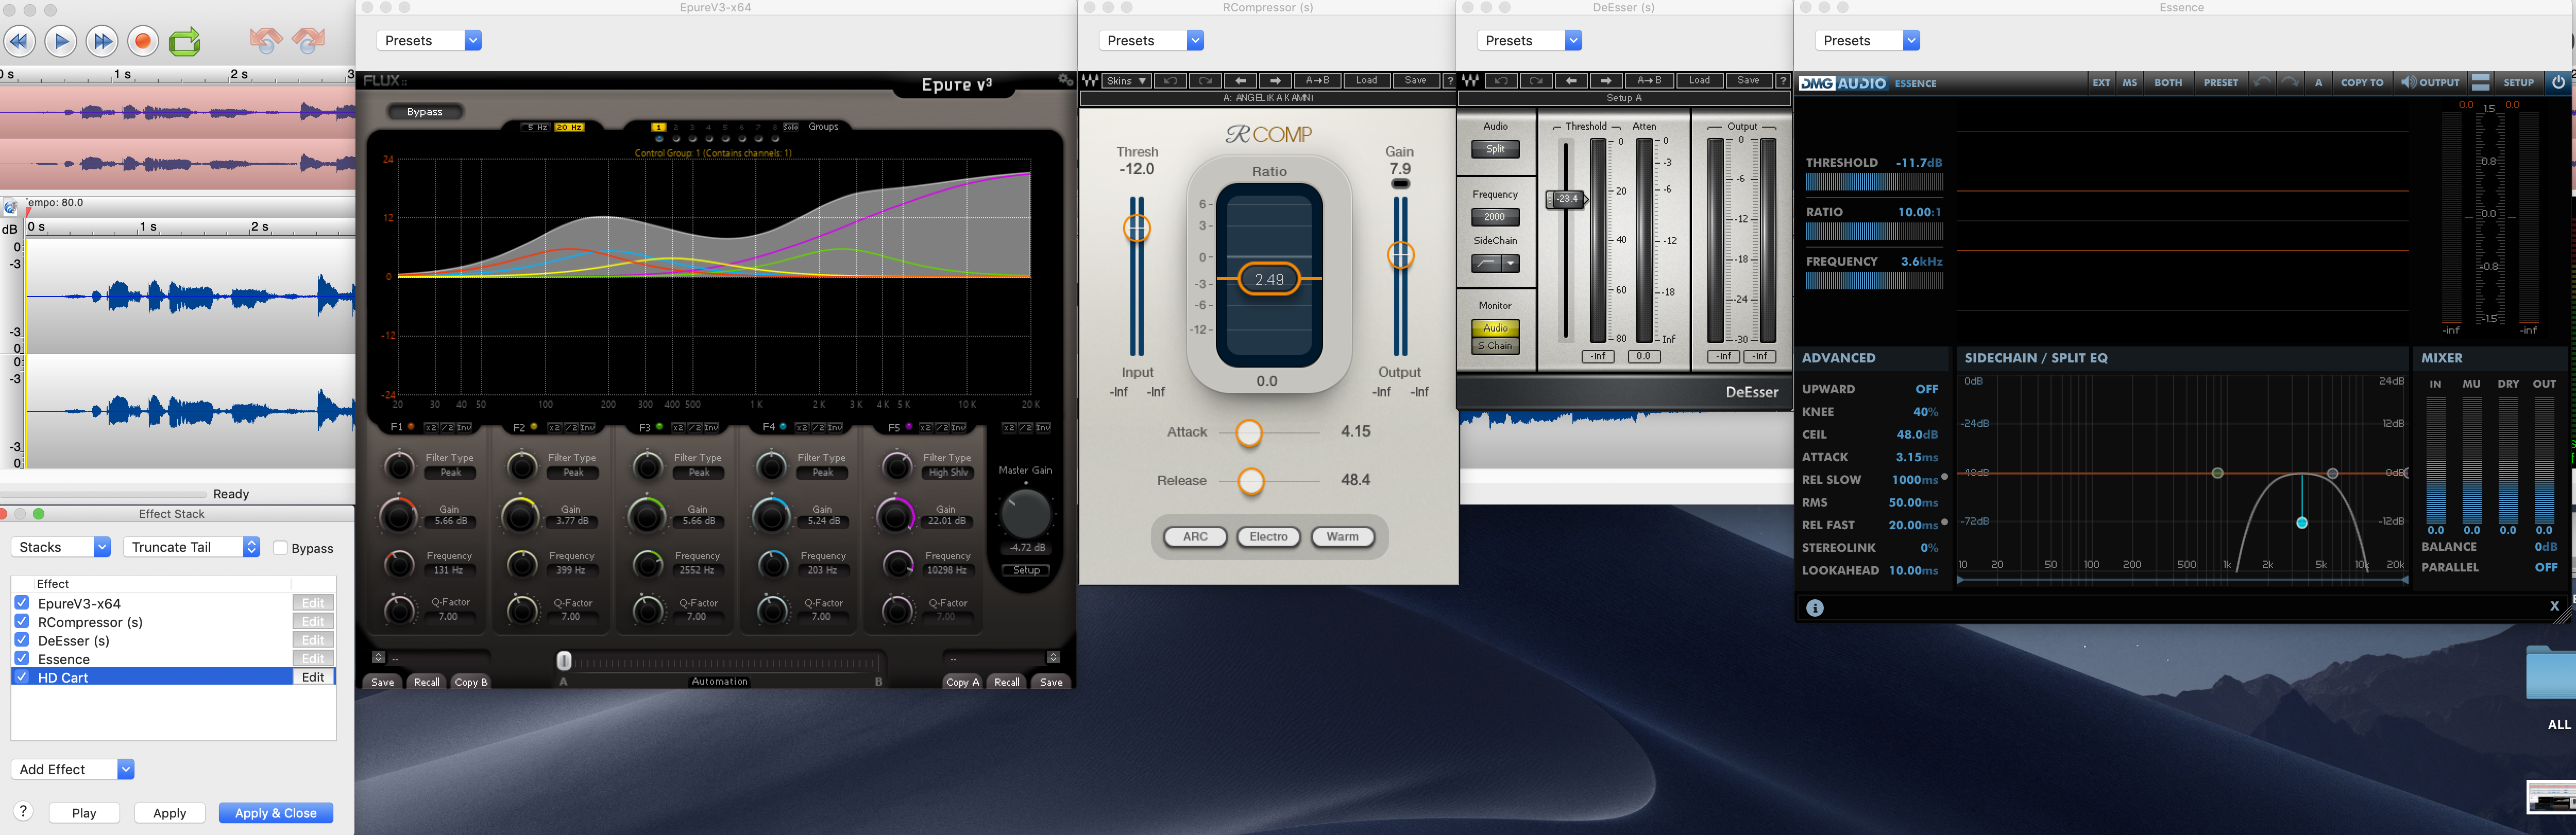Screen dimensions: 2576x835
Task: Click the fast-forward transport button
Action: pos(102,41)
